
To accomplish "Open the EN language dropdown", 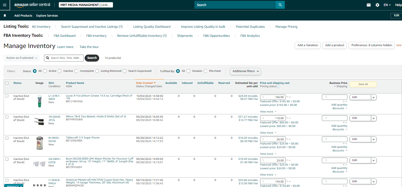I will (x=387, y=5).
